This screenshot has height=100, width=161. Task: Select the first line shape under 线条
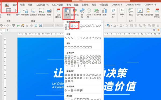click(66, 38)
